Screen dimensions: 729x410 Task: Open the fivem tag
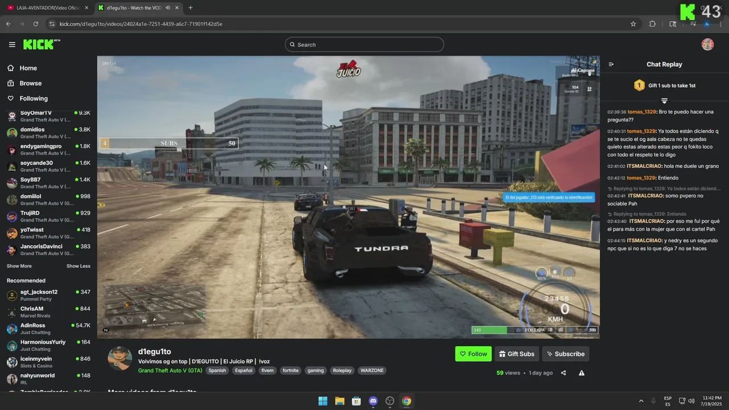pos(268,371)
